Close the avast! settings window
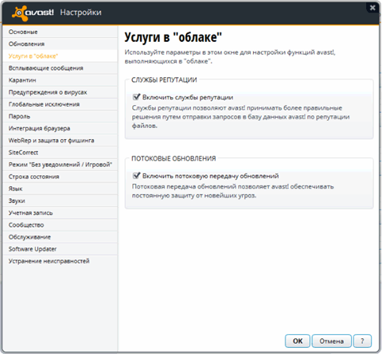 click(x=373, y=8)
